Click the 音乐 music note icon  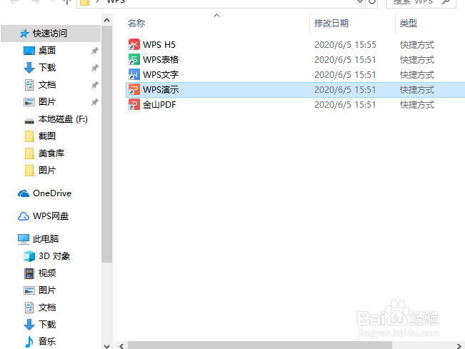click(29, 342)
